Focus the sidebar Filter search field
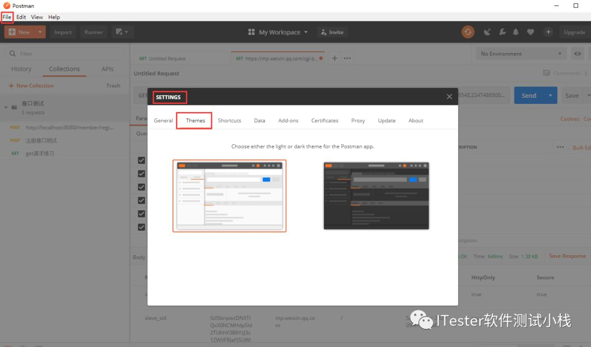The height and width of the screenshot is (347, 591). [65, 54]
